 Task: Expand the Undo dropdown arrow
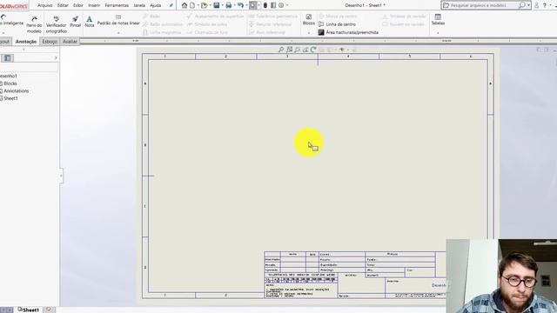coord(246,5)
